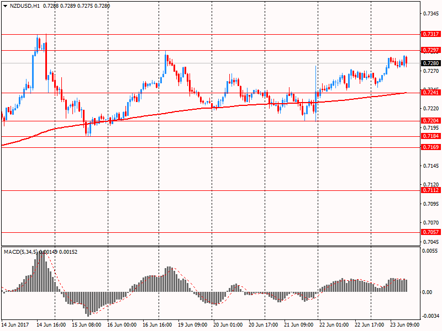Select the 20 Jun 17:00 time label
442x331 pixels.
264,324
